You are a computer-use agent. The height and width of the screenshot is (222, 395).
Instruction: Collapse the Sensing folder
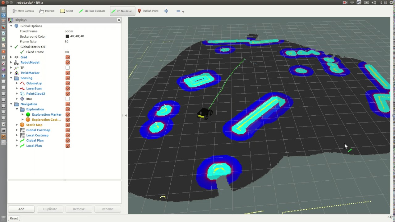click(11, 78)
